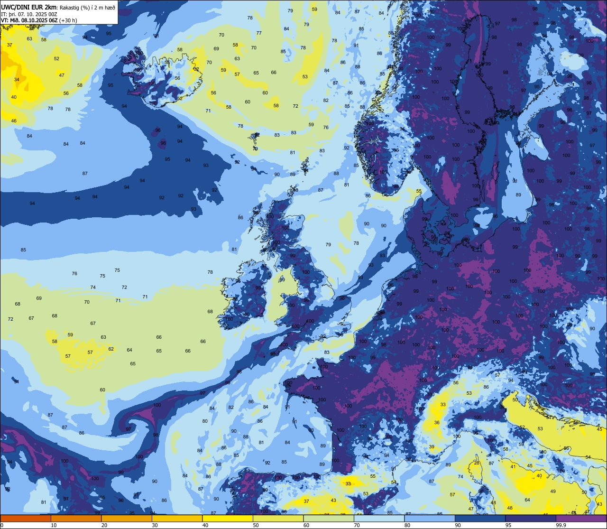Click the legend tick label 80

point(407,525)
